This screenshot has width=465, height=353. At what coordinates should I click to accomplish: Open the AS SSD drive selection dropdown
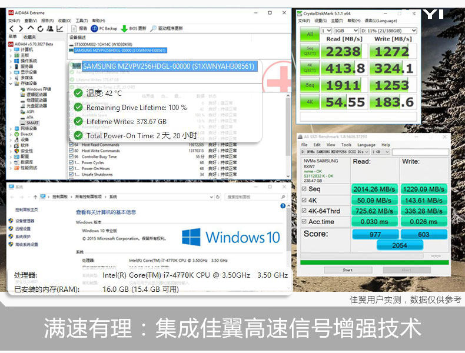point(335,152)
